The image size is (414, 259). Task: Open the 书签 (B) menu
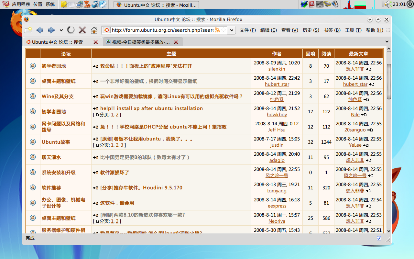332,30
